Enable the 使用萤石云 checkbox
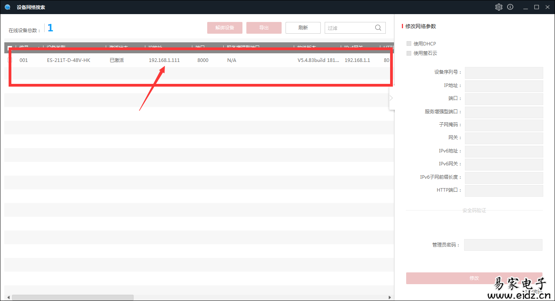The height and width of the screenshot is (301, 555). click(x=409, y=53)
